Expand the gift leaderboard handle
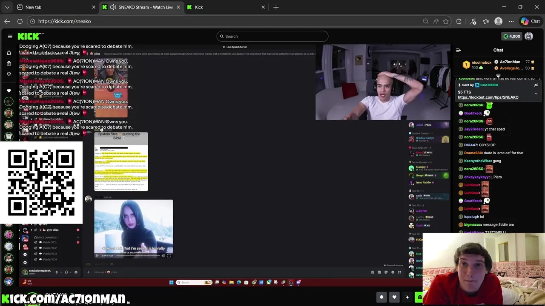The height and width of the screenshot is (306, 545). click(x=498, y=76)
